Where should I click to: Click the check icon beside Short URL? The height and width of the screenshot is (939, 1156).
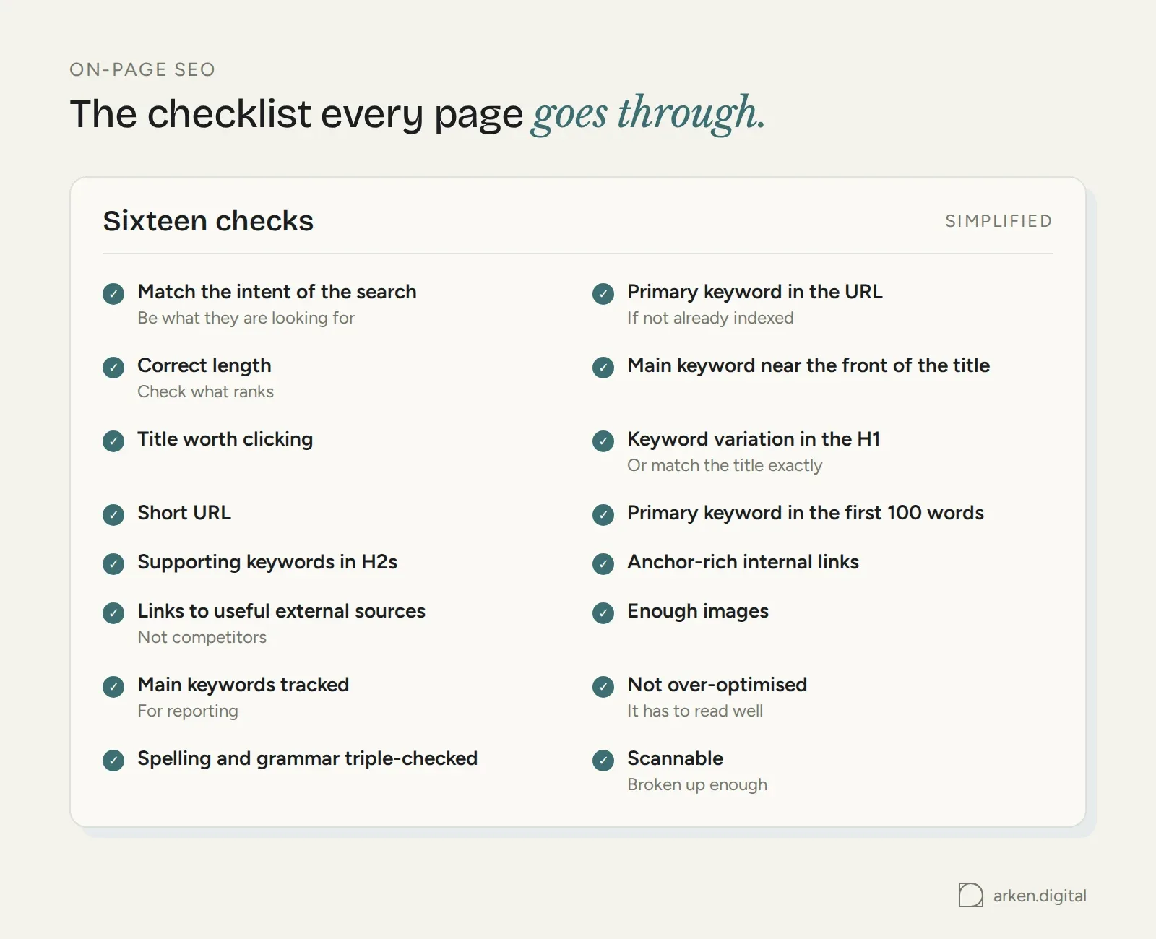click(x=113, y=515)
